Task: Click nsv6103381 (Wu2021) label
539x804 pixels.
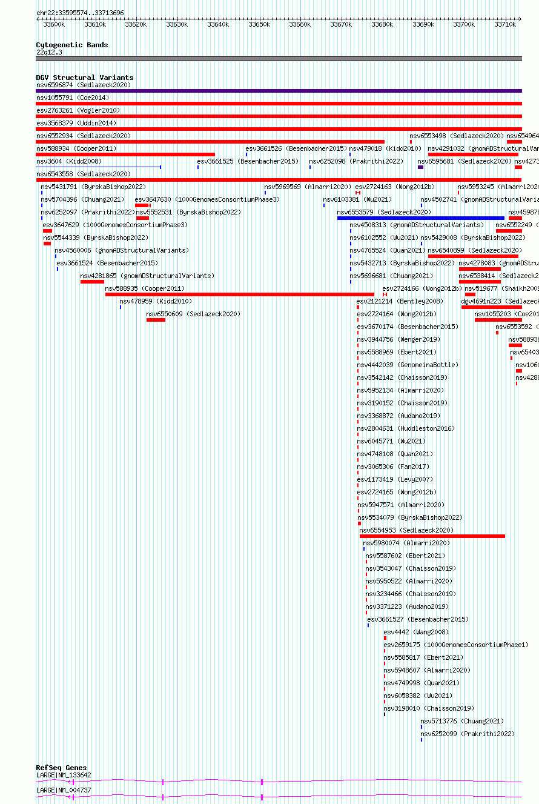Action: point(357,199)
